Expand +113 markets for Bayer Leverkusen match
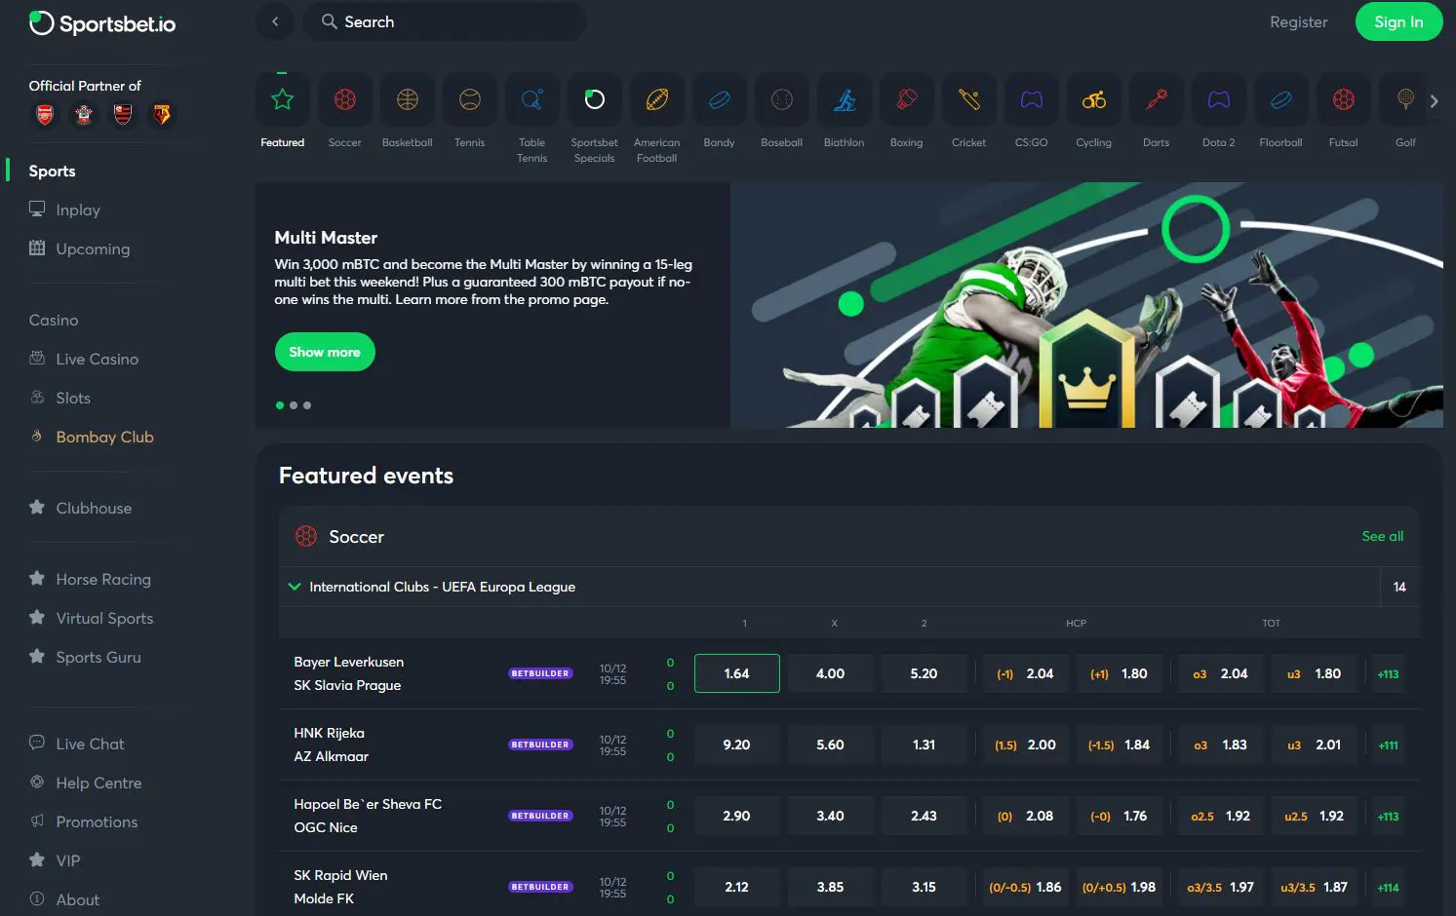Screen dimensions: 1456x916 [1388, 673]
